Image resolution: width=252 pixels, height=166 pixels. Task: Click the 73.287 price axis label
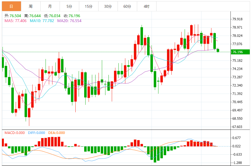click(x=237, y=77)
